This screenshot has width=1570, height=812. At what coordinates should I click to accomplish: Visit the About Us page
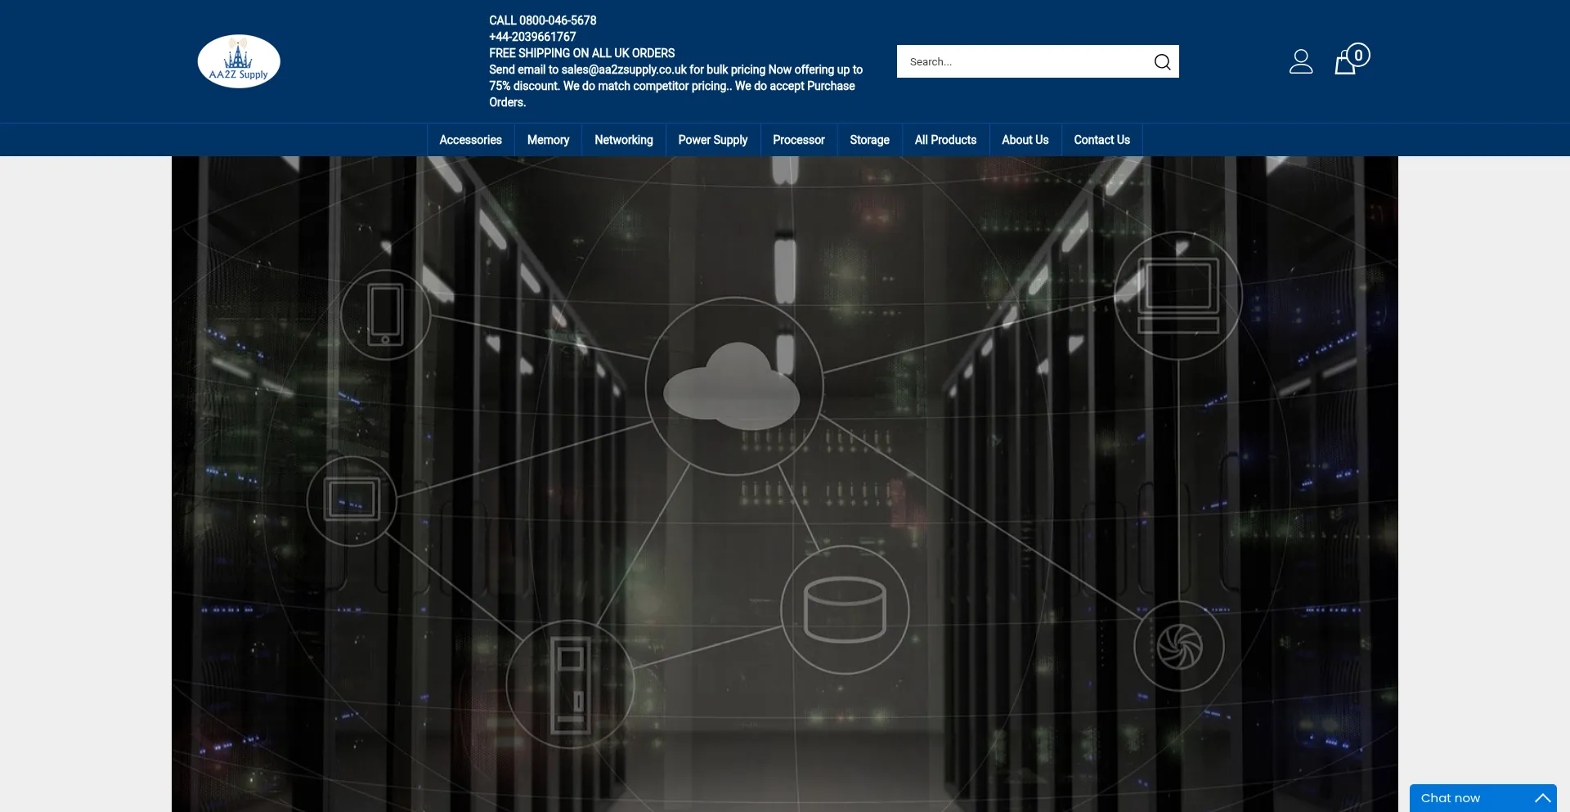click(x=1025, y=140)
